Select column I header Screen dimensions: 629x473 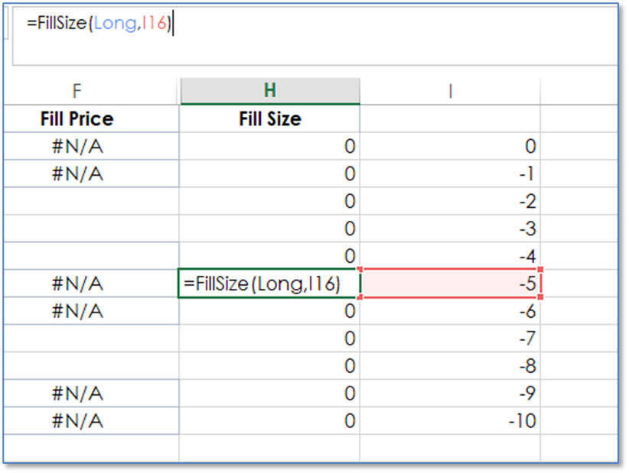pos(450,91)
